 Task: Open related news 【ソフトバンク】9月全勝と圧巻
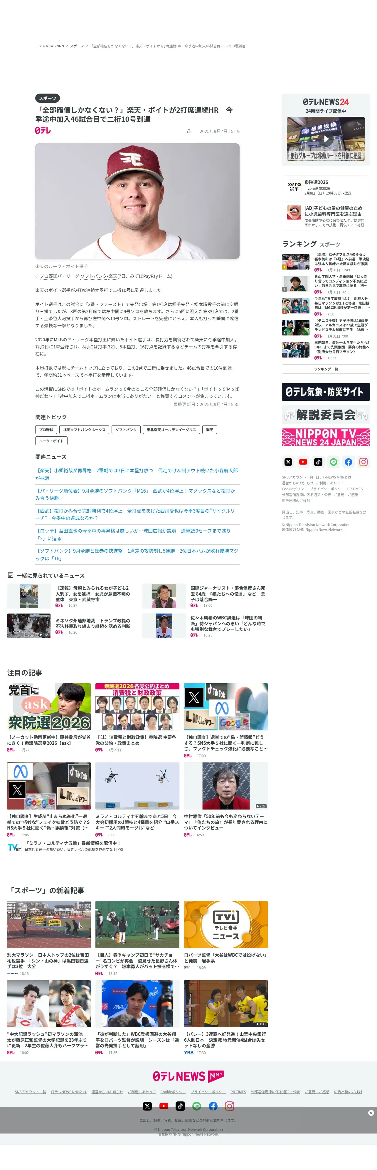pyautogui.click(x=137, y=554)
